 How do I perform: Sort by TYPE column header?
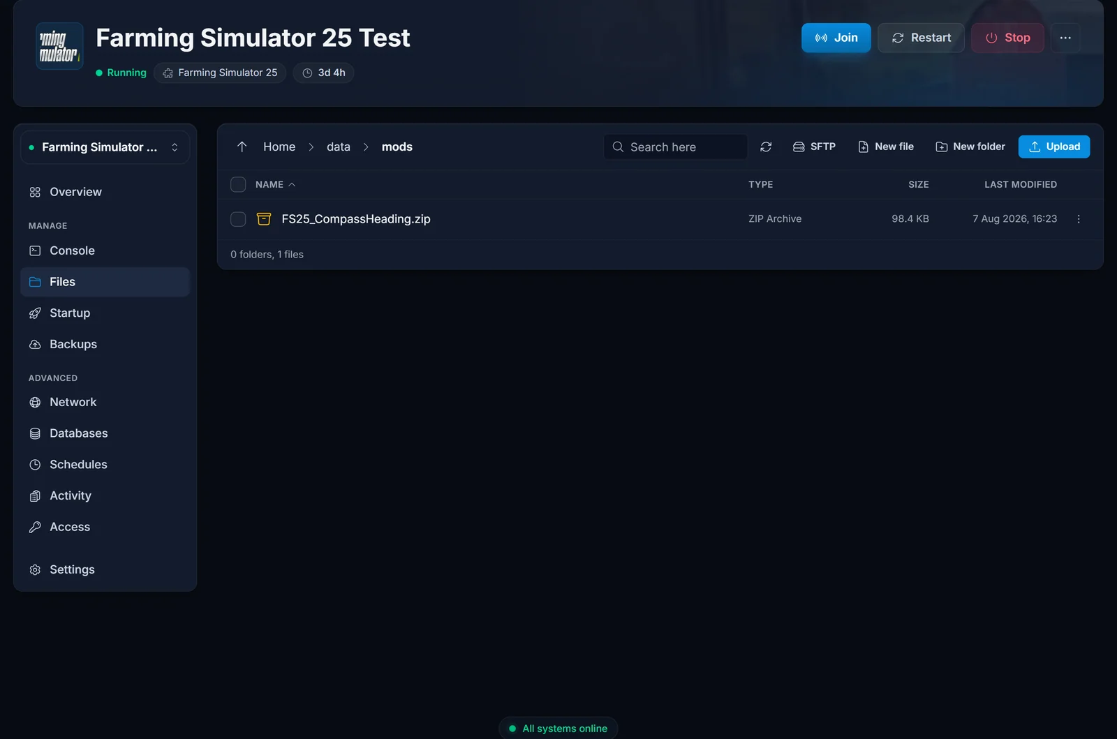tap(761, 184)
